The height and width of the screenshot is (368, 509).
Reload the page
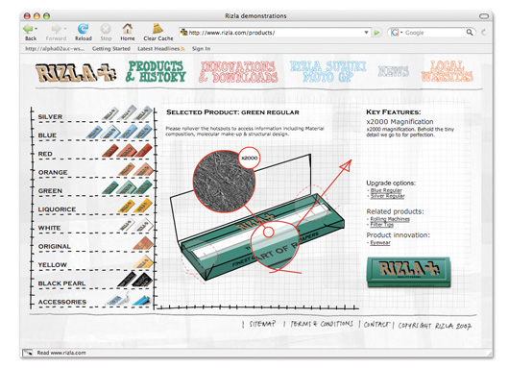click(84, 29)
